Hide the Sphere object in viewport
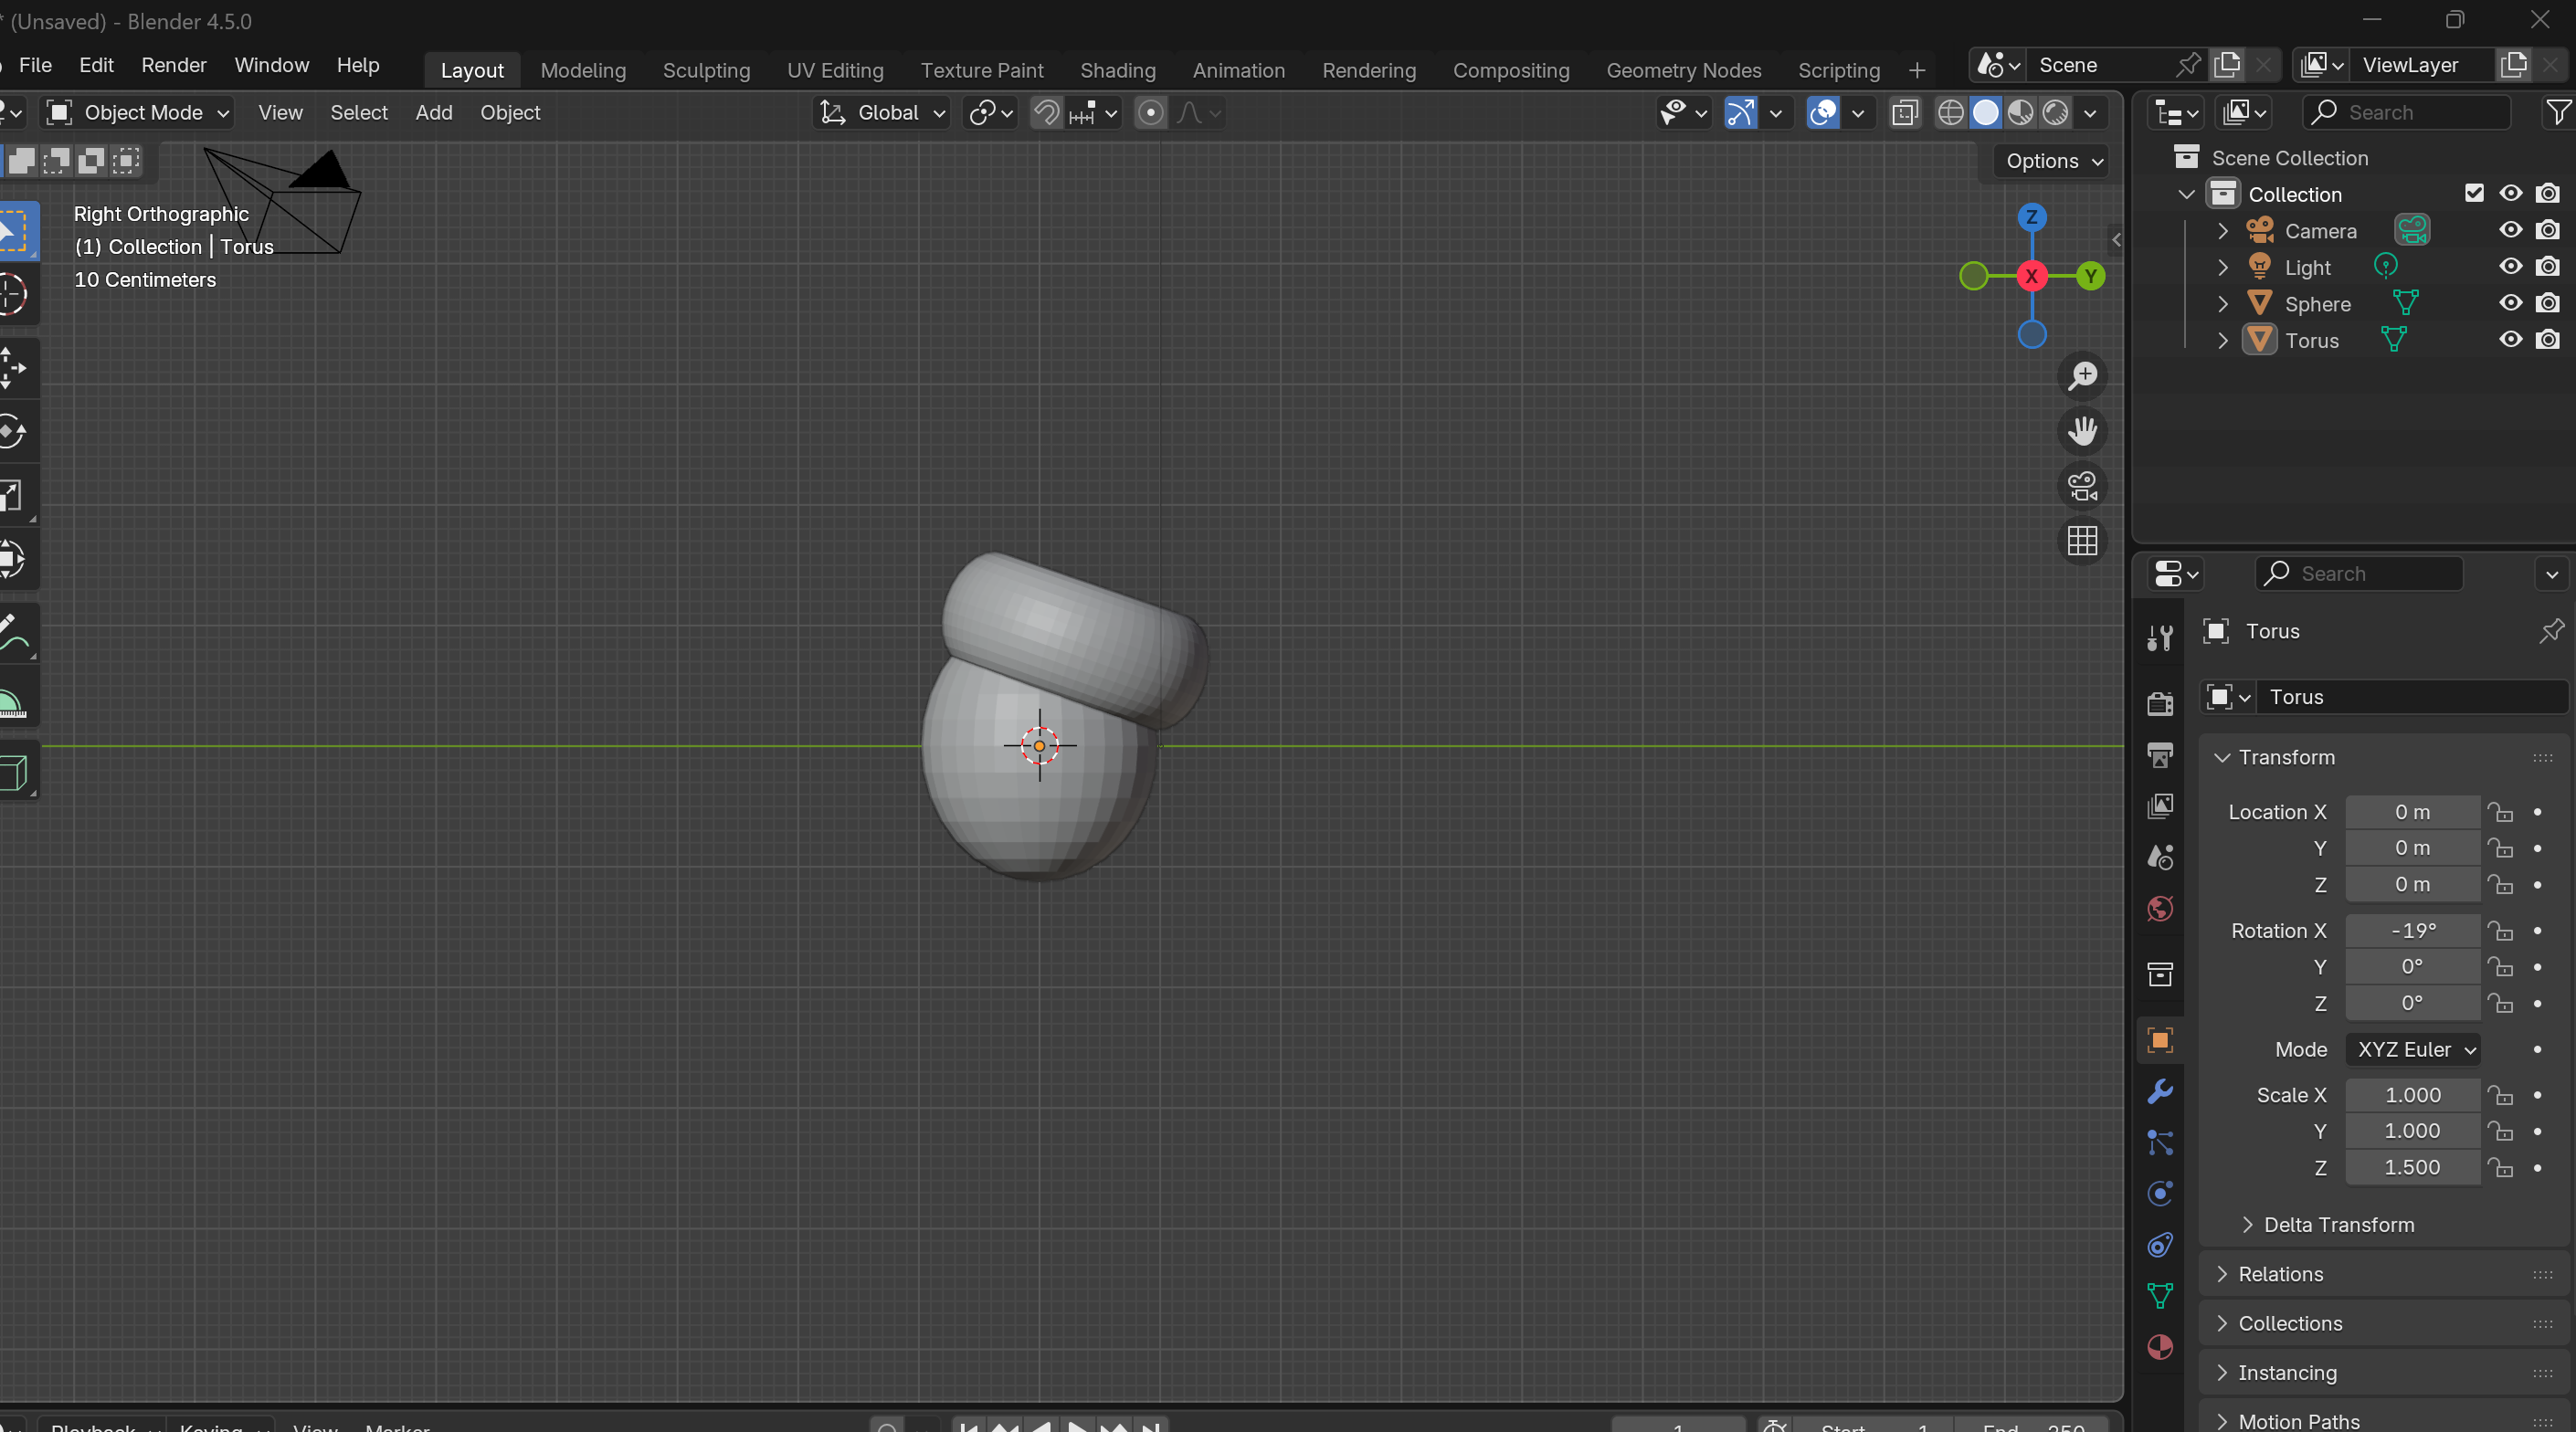 click(2510, 304)
